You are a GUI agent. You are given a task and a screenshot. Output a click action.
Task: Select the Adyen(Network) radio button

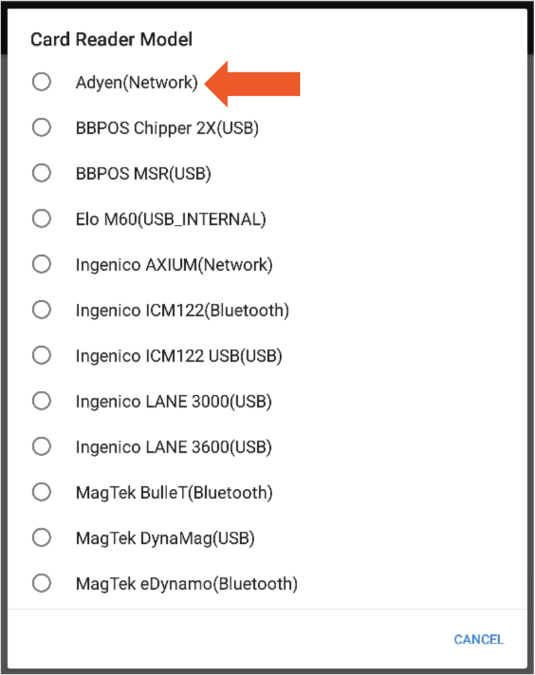(41, 82)
